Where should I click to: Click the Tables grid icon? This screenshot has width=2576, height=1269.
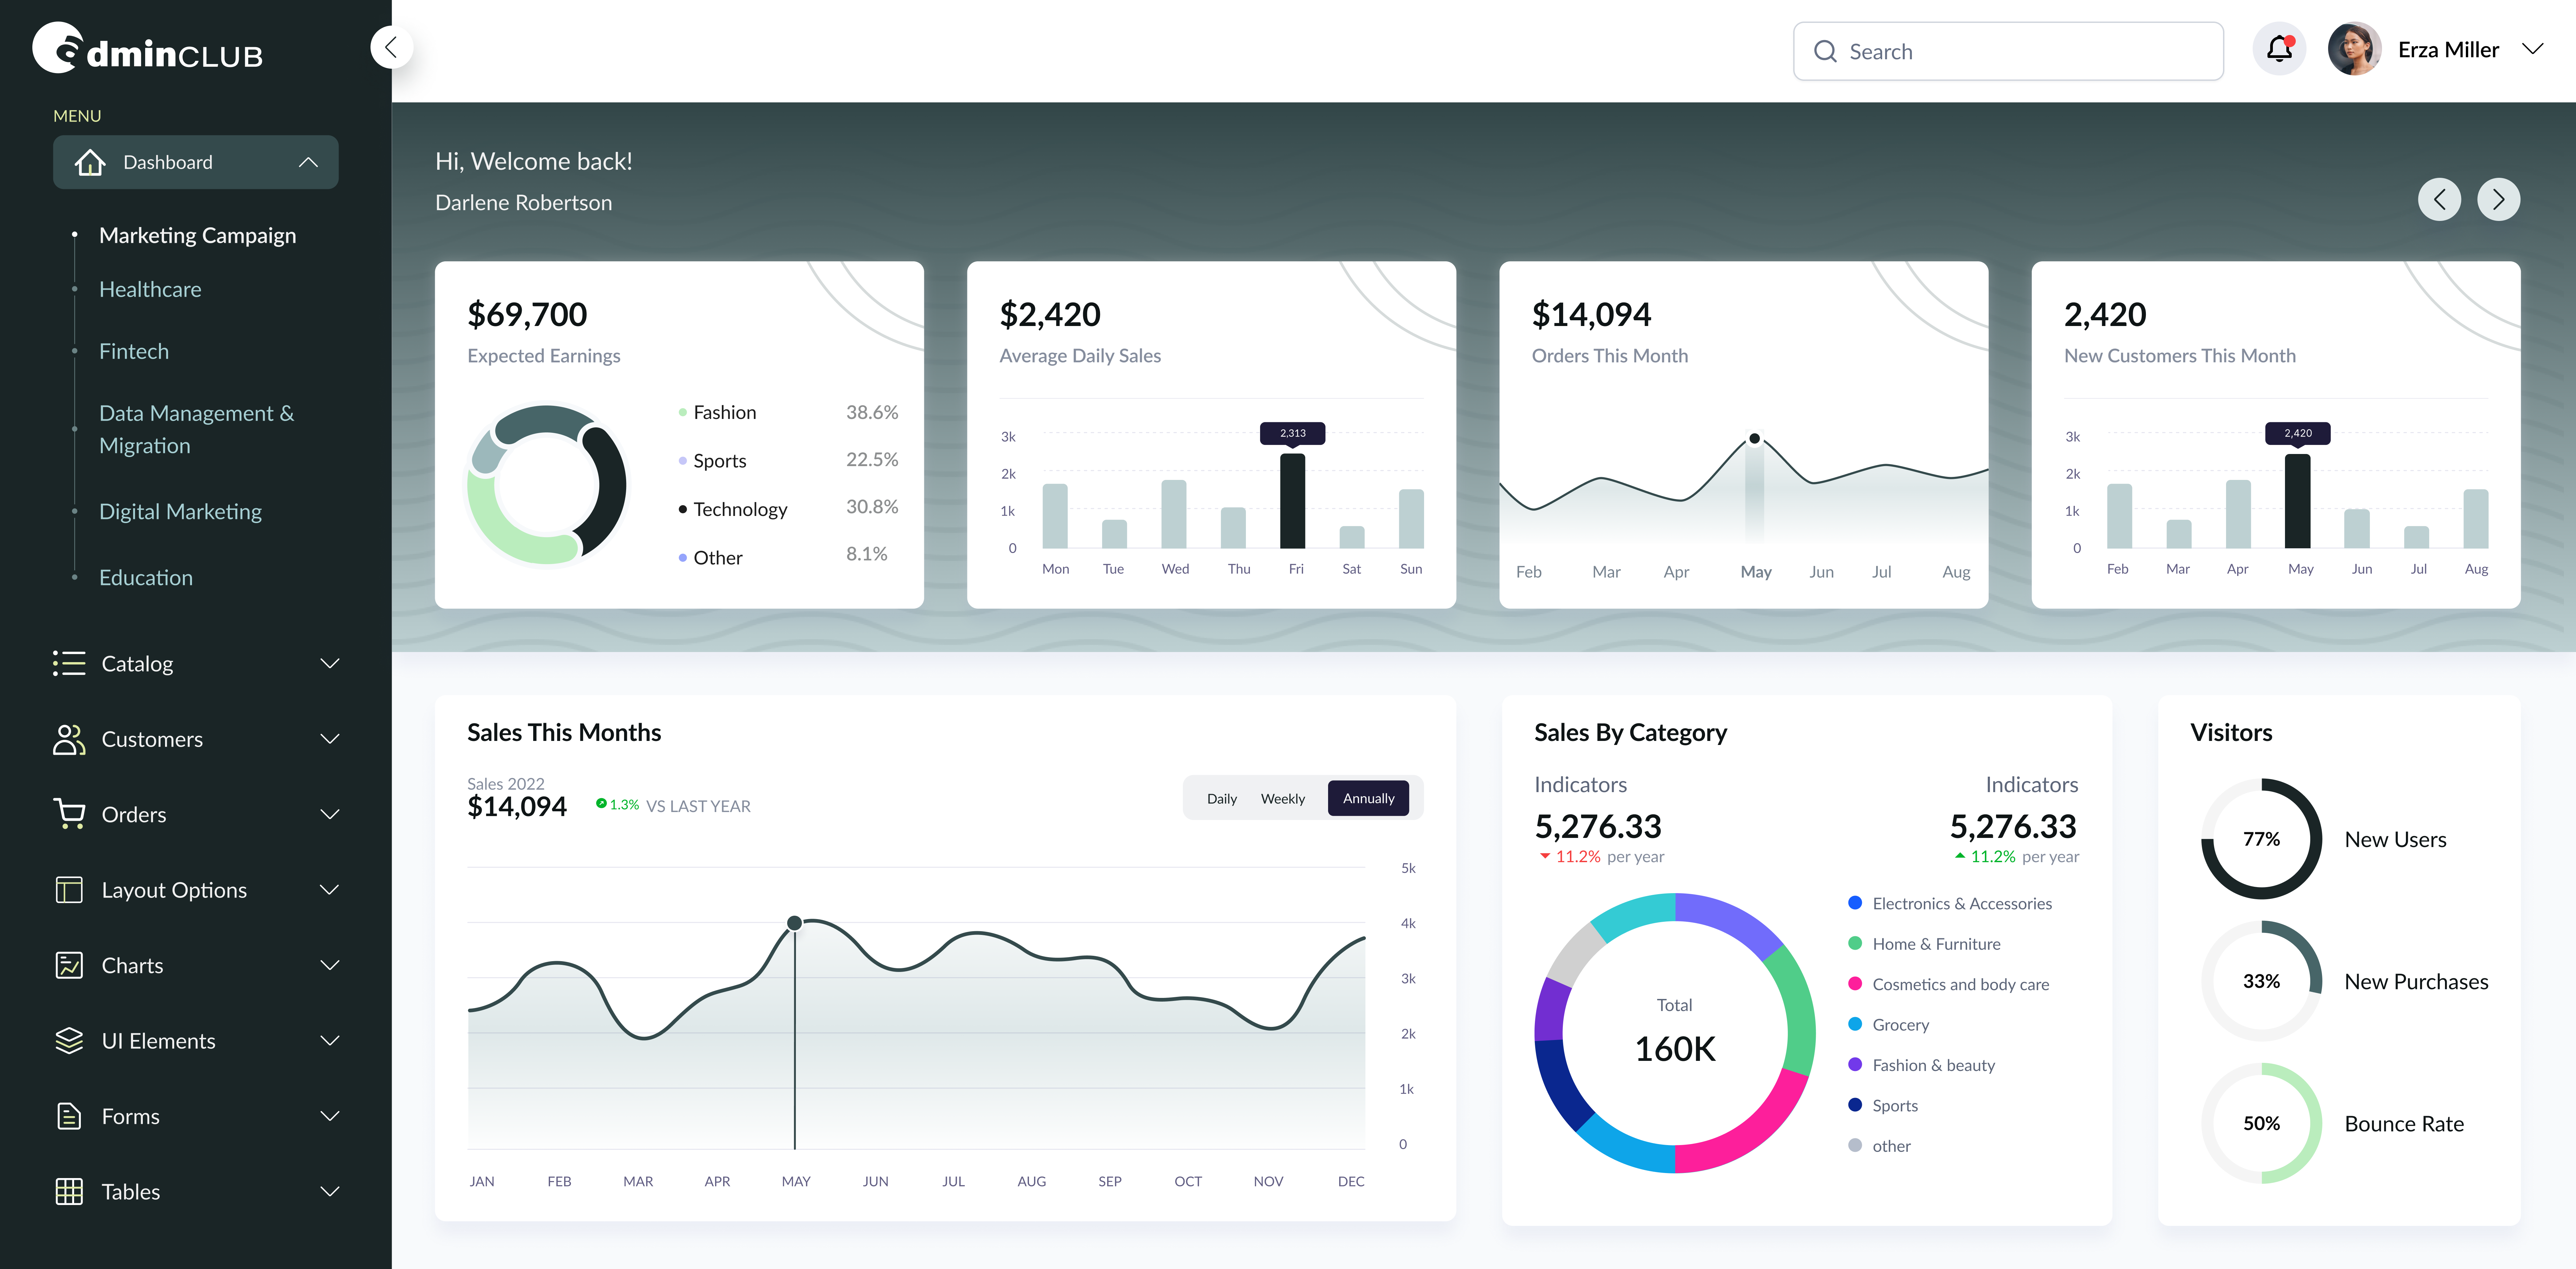click(69, 1192)
